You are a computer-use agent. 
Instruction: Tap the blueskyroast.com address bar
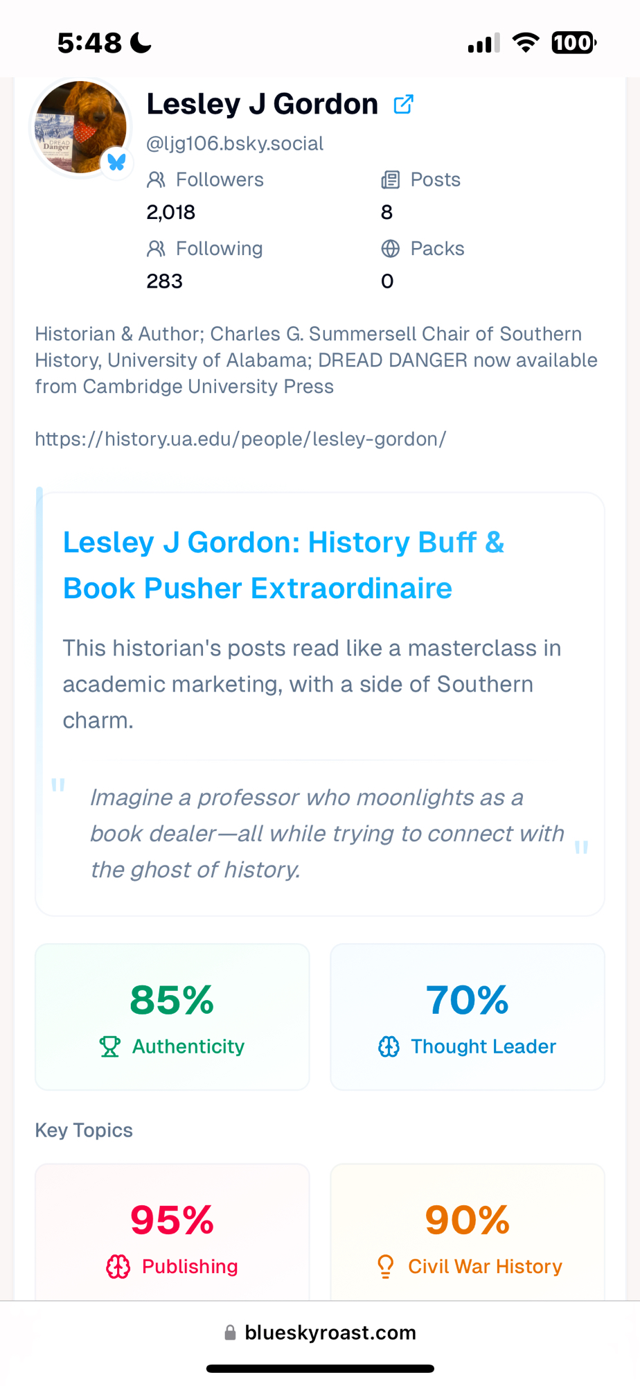point(330,1333)
